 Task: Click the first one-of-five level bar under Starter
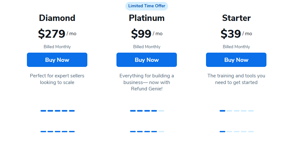click(236, 111)
